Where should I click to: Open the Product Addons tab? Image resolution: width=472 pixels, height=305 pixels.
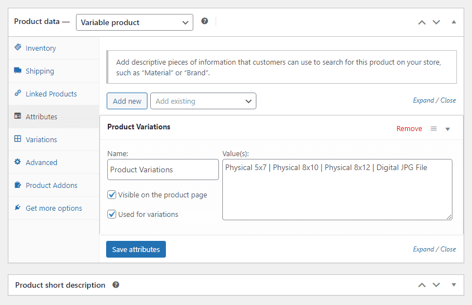click(54, 185)
